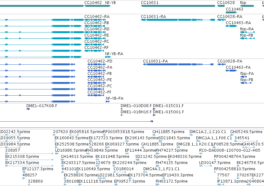Select EST label LD30147.5prime
This screenshot has width=264, height=186.
click(x=215, y=163)
